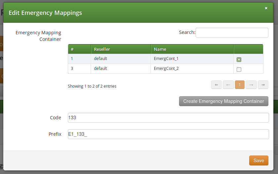The width and height of the screenshot is (278, 174).
Task: Sort table by Name column header
Action: (192, 49)
